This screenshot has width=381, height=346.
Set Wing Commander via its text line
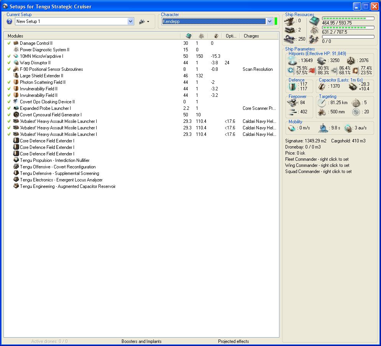pyautogui.click(x=317, y=165)
